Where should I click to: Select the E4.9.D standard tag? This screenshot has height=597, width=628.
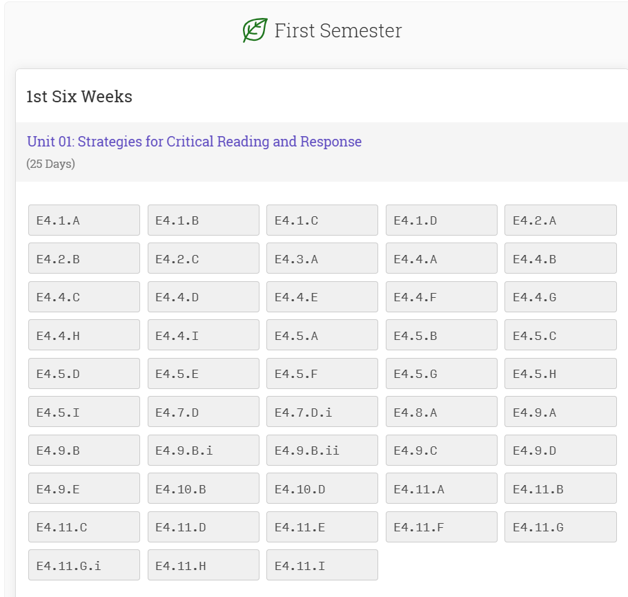coord(560,451)
